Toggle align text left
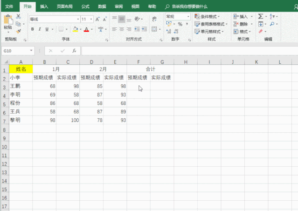This screenshot has width=298, height=211. (x=114, y=29)
